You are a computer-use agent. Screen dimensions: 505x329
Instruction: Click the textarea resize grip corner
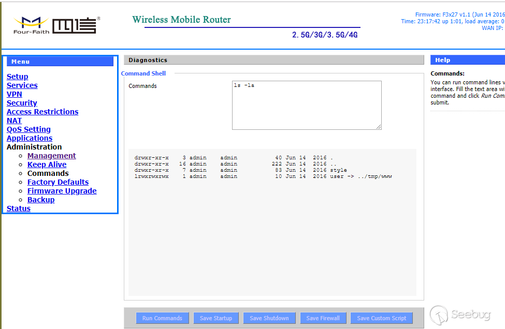point(379,127)
